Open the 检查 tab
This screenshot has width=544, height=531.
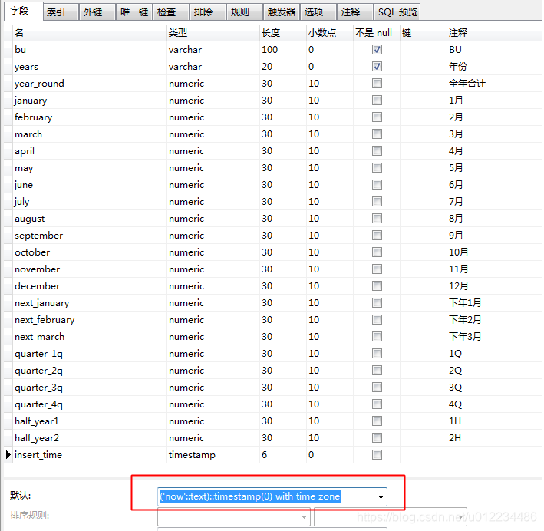coord(170,12)
